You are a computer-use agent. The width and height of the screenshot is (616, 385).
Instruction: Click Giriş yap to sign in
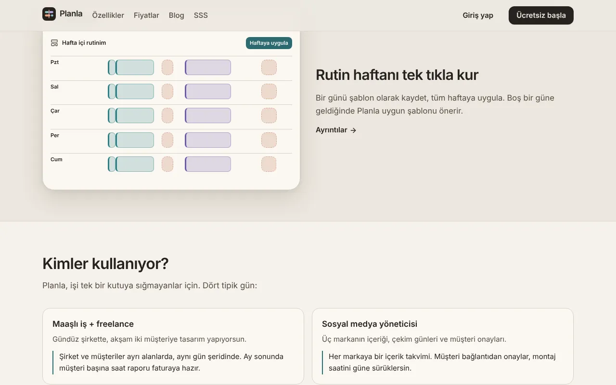click(x=478, y=15)
